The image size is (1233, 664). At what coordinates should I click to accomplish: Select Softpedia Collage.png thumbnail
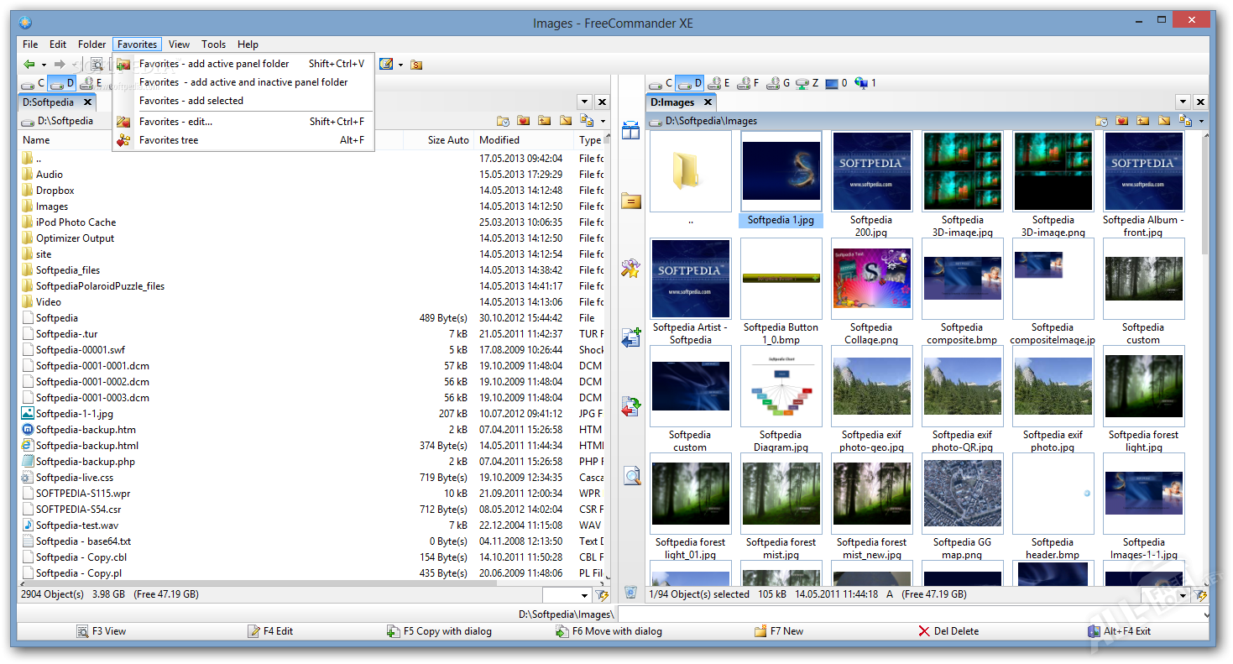(870, 278)
